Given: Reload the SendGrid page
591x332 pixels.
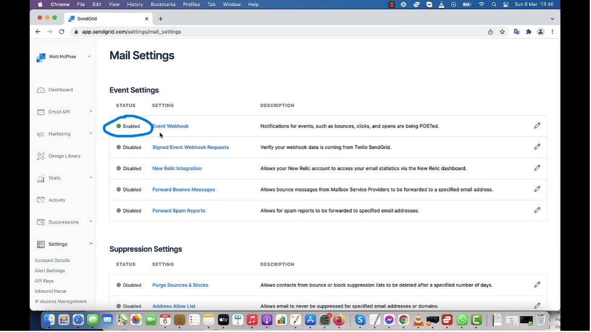Looking at the screenshot, I should [x=62, y=32].
